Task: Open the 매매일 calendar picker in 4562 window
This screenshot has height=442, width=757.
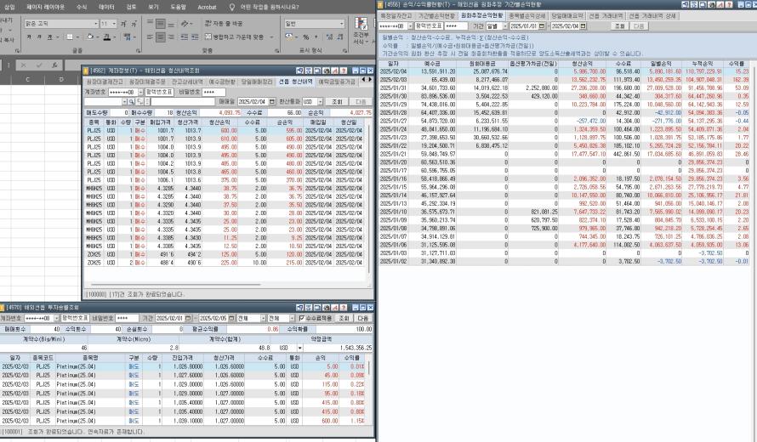Action: 272,102
